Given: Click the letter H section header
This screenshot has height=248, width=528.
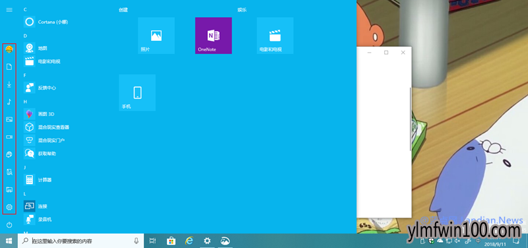Looking at the screenshot, I should pos(25,102).
